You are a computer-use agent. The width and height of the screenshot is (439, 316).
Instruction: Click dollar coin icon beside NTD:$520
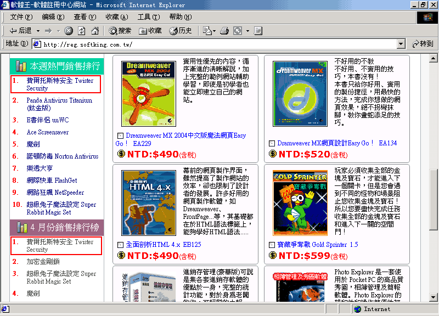(272, 154)
